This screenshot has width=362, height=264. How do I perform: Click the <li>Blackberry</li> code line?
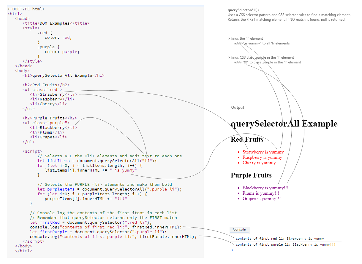coord(53,127)
